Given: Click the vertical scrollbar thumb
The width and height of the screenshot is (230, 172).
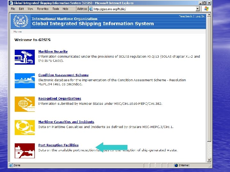Looking at the screenshot, I should coord(209,79).
